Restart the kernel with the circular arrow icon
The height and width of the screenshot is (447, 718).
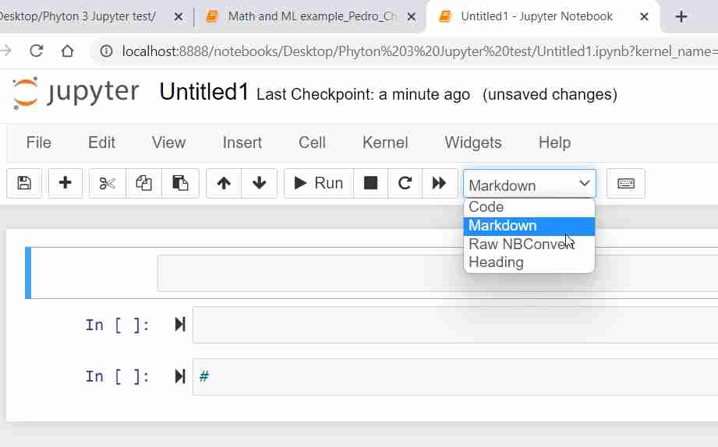click(x=405, y=184)
